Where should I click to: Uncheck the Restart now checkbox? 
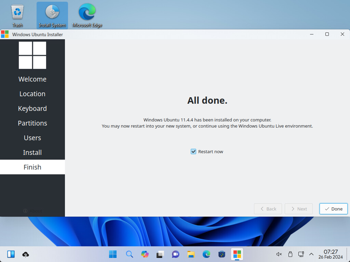[193, 151]
